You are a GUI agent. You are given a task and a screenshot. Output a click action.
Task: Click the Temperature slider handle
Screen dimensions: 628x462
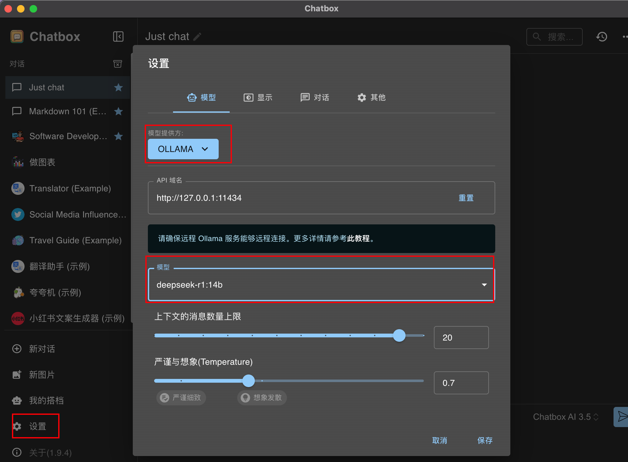coord(249,381)
